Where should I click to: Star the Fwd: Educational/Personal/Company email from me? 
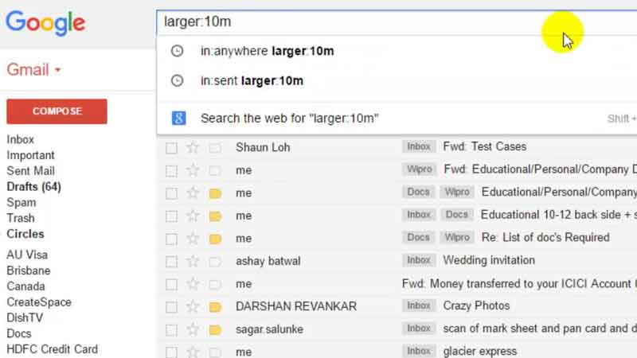click(193, 170)
